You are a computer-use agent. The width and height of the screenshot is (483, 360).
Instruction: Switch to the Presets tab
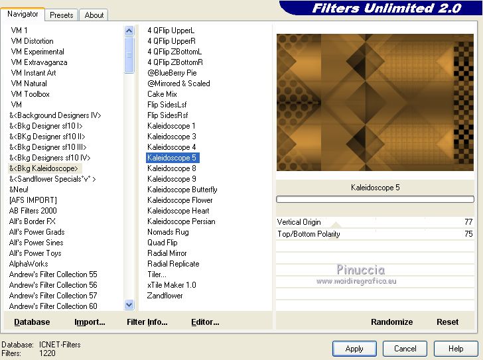(61, 15)
